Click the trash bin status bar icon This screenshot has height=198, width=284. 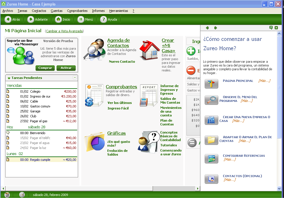(7, 195)
